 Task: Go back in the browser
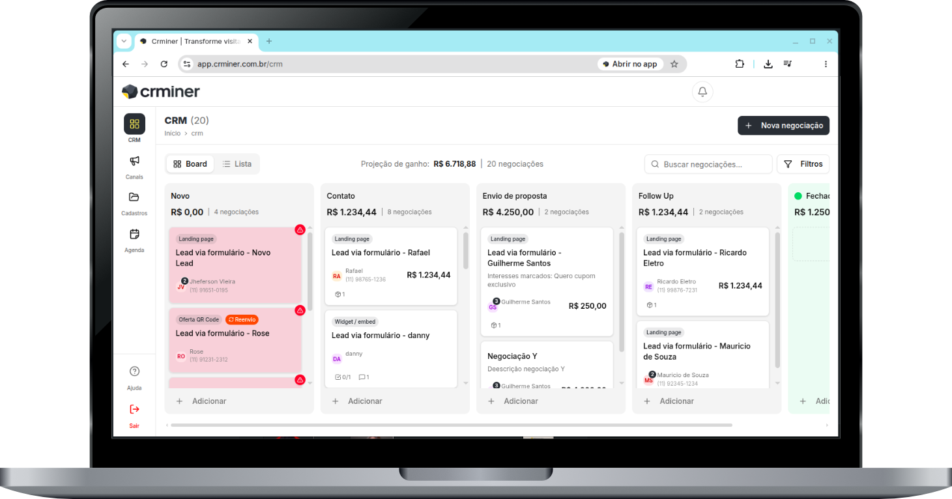pyautogui.click(x=126, y=64)
